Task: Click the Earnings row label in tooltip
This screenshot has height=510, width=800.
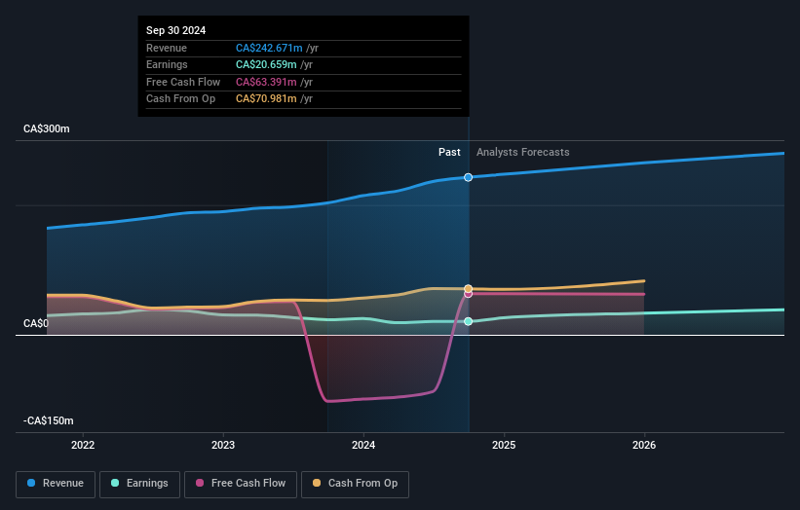Action: point(167,64)
